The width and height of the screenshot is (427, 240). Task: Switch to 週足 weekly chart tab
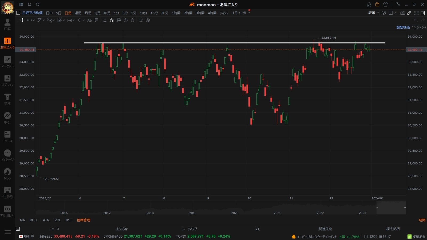[x=78, y=13]
